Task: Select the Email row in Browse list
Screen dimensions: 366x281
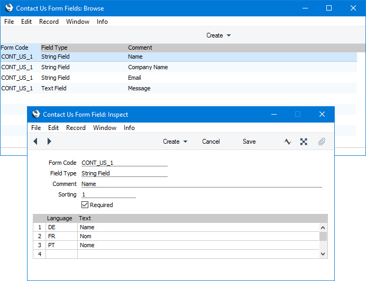Action: pos(179,78)
